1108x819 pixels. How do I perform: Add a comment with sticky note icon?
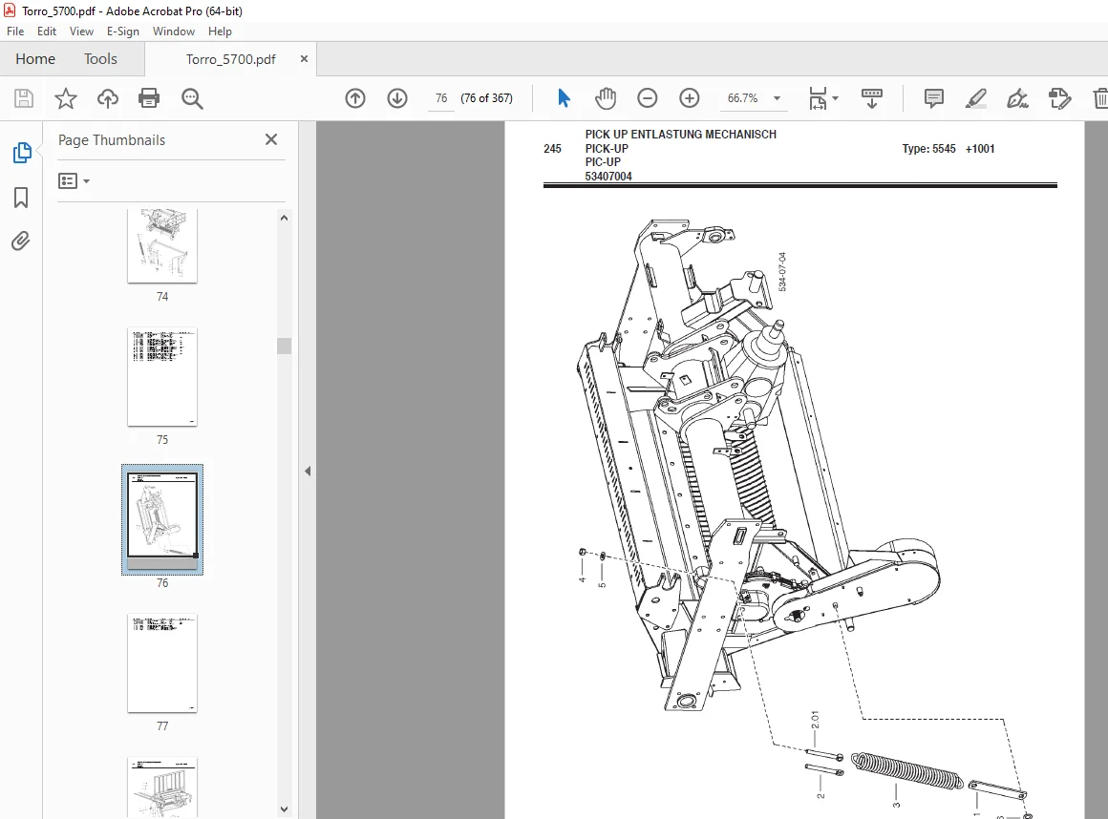(x=933, y=98)
